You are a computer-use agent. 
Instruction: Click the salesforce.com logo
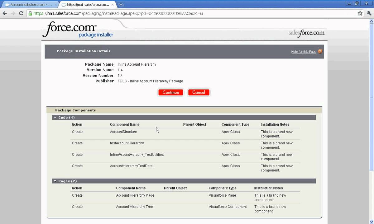click(x=306, y=33)
